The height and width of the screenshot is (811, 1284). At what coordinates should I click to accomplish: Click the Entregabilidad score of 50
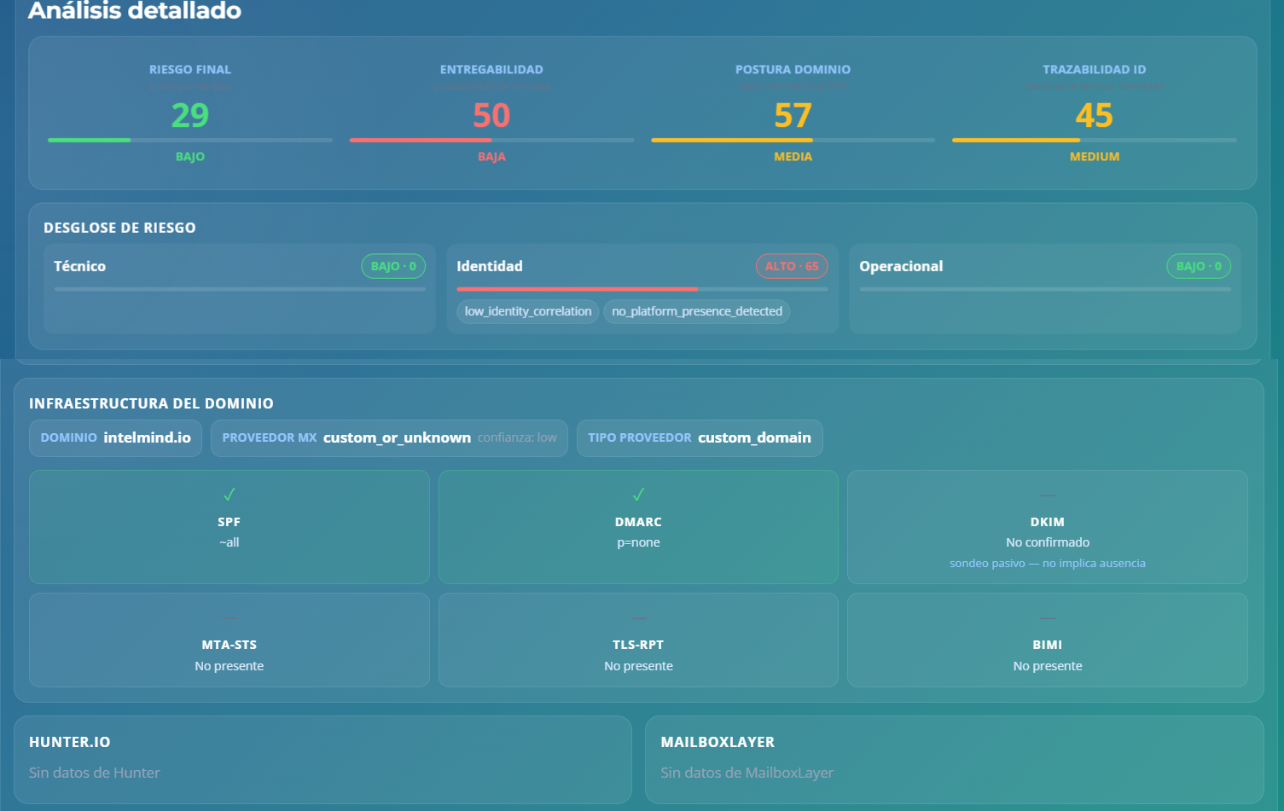click(x=491, y=115)
